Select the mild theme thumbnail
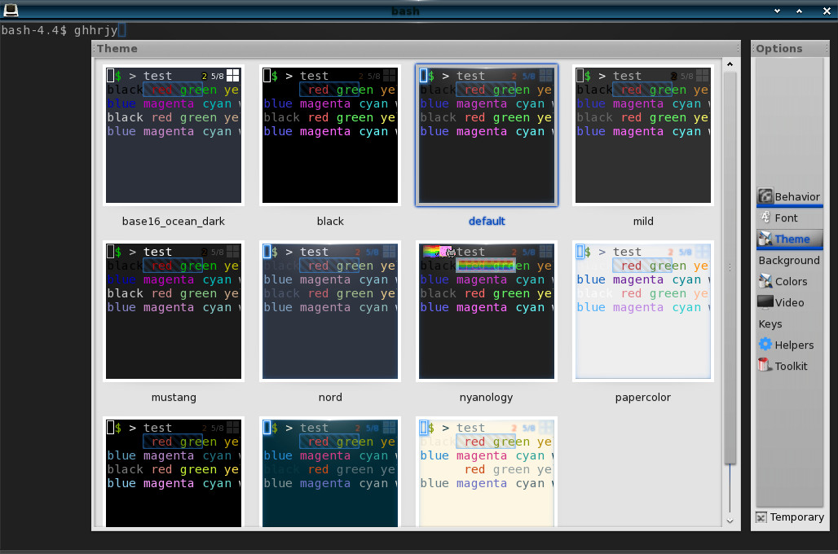Viewport: 838px width, 554px height. tap(643, 135)
